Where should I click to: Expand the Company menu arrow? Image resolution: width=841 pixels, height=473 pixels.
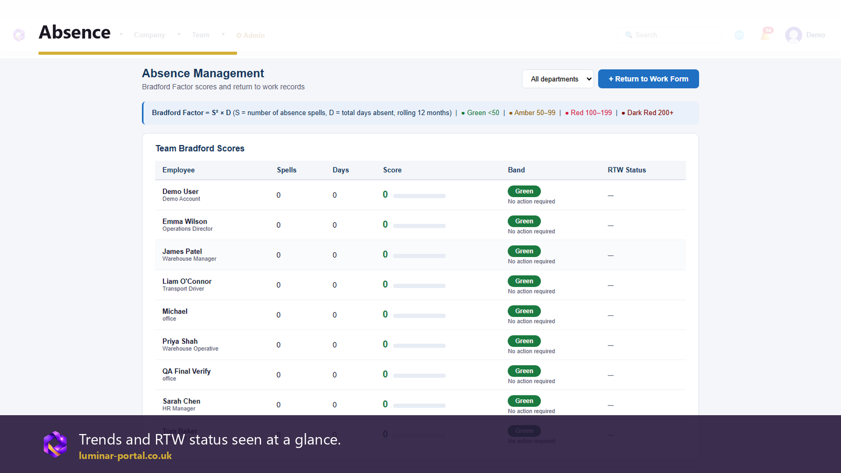(179, 35)
